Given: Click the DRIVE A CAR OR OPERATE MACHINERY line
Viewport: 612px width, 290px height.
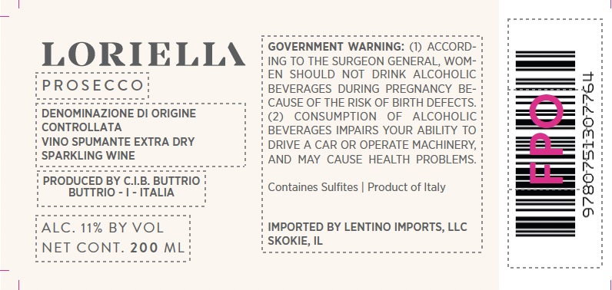Looking at the screenshot, I should (x=372, y=145).
